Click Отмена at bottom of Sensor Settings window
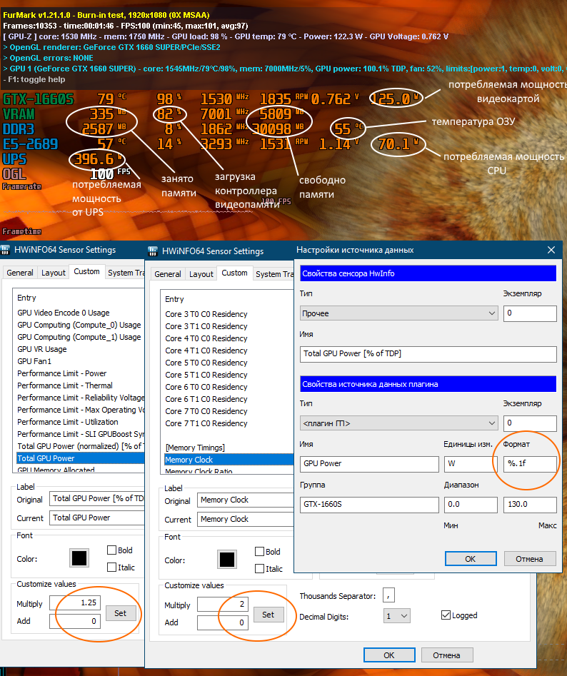This screenshot has height=676, width=567. tap(447, 655)
